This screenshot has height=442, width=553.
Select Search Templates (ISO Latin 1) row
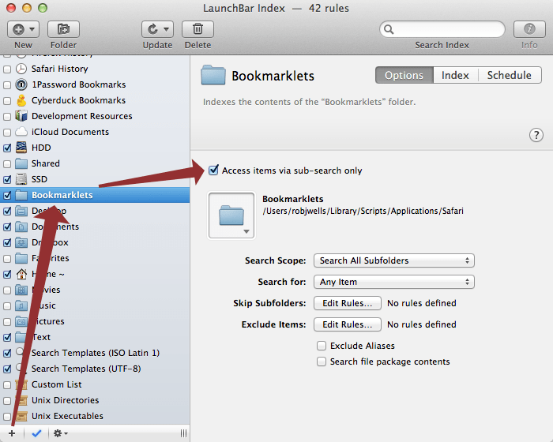(95, 353)
